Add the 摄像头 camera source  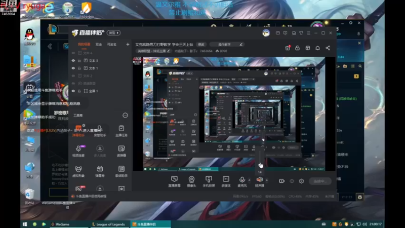191,181
